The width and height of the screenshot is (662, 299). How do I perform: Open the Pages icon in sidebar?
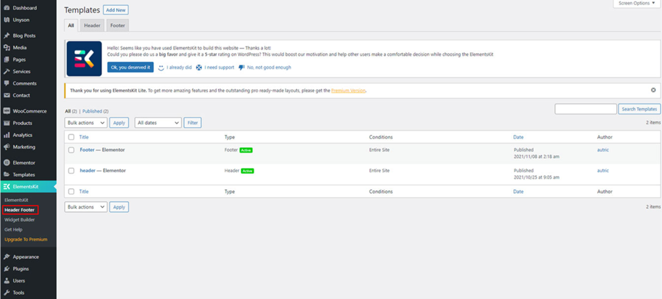pos(6,60)
